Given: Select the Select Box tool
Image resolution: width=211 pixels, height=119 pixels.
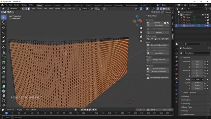Looking at the screenshot, I should [x=4, y=18].
